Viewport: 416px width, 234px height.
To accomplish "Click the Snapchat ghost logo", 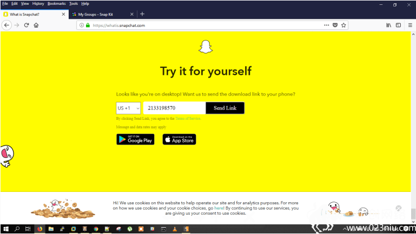I will 206,47.
